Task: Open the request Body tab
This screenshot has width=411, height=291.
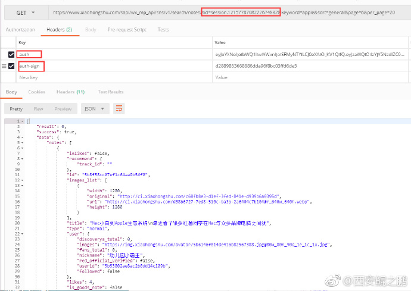Action: click(x=91, y=30)
